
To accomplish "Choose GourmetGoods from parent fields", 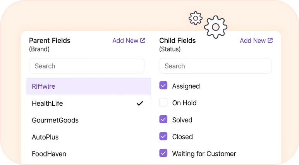I will pyautogui.click(x=88, y=120).
